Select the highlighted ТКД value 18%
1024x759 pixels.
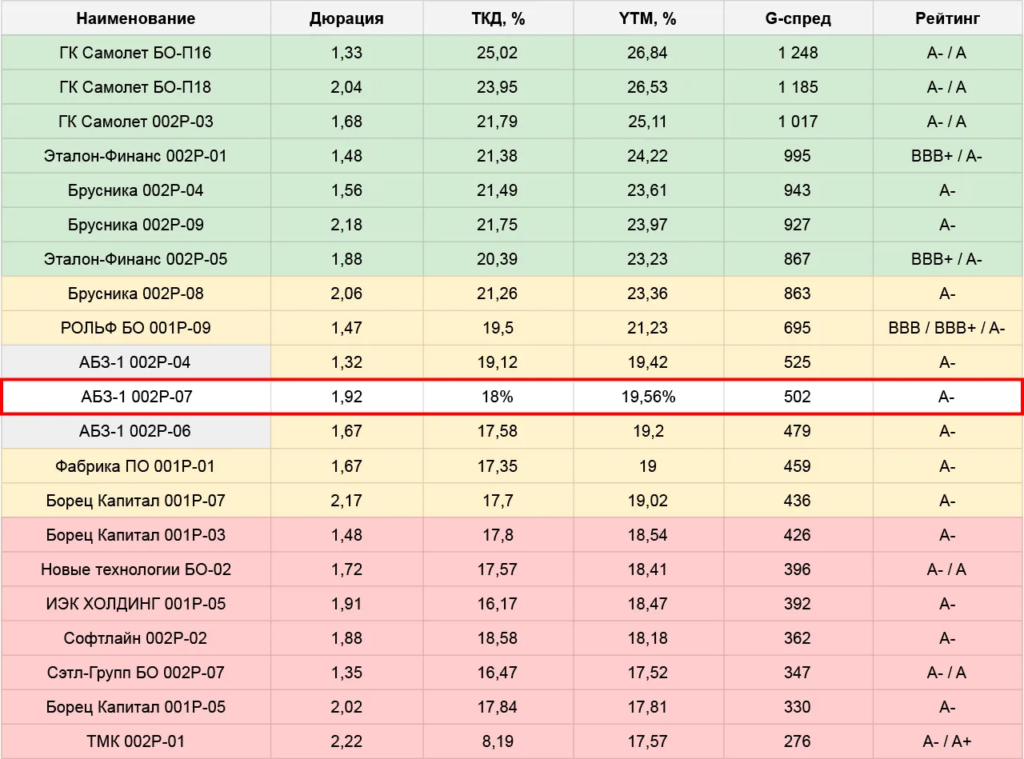pos(498,397)
